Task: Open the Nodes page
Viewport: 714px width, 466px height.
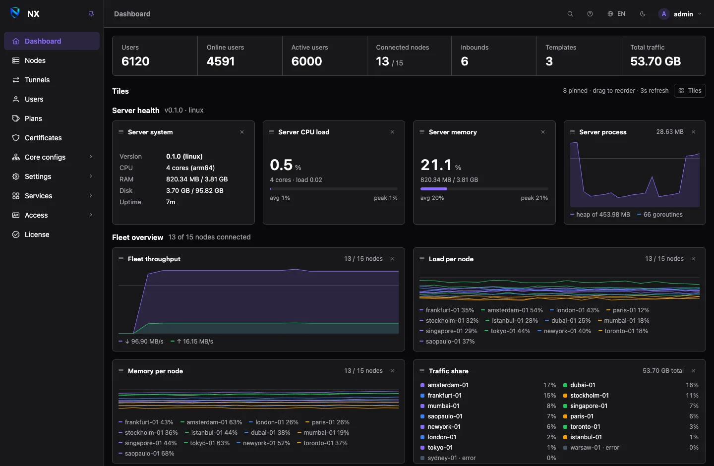Action: 52,60
